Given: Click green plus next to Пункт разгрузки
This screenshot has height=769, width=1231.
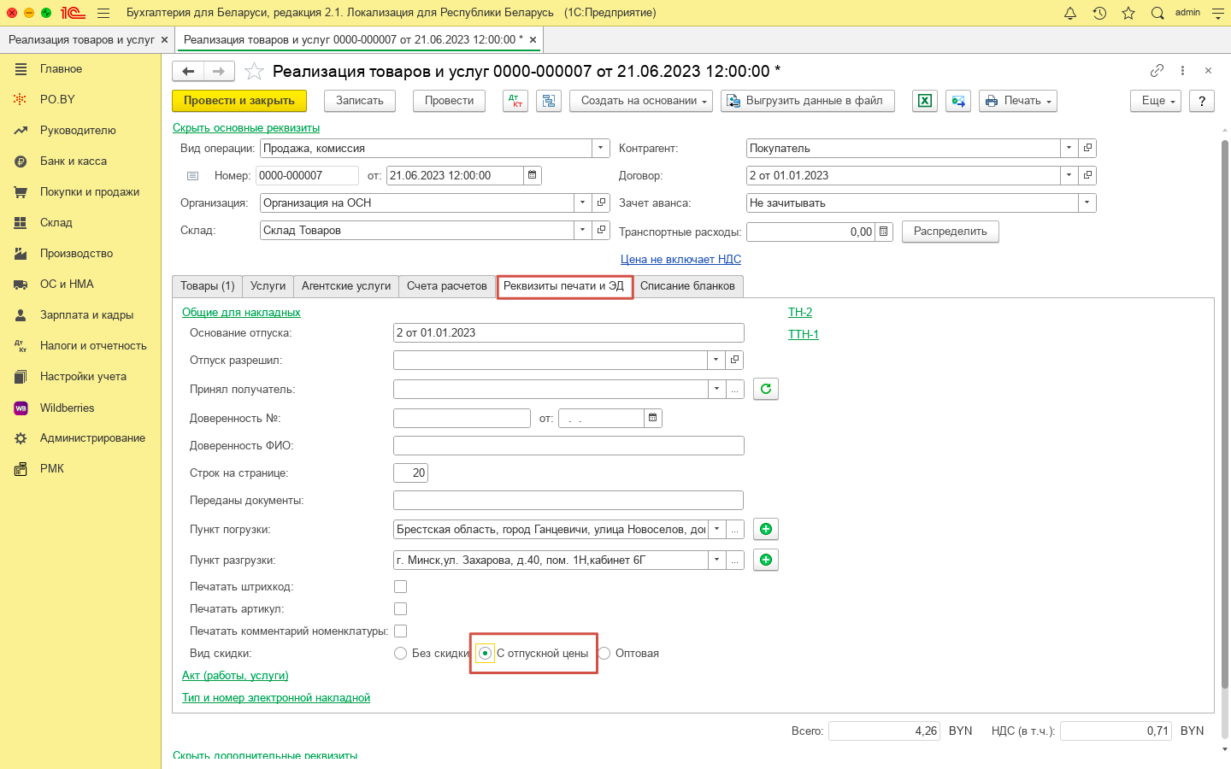Looking at the screenshot, I should pos(766,560).
